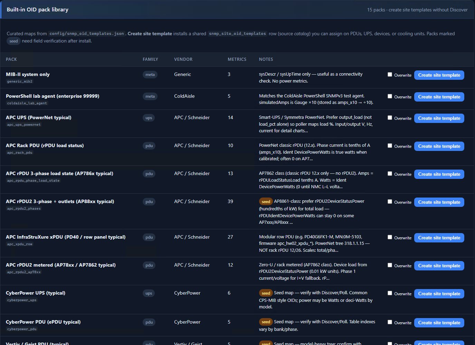Click the generic_mib2 pack identifier
The height and width of the screenshot is (345, 475).
coord(20,82)
